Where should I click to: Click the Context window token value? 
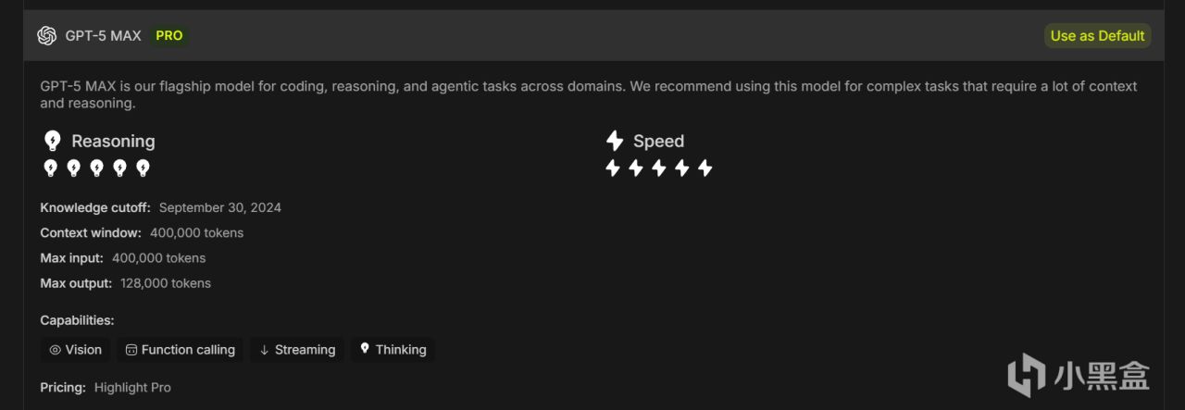196,232
